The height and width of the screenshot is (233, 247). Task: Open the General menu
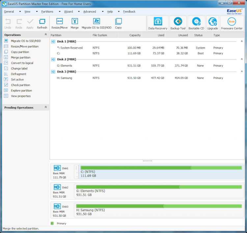click(x=9, y=12)
